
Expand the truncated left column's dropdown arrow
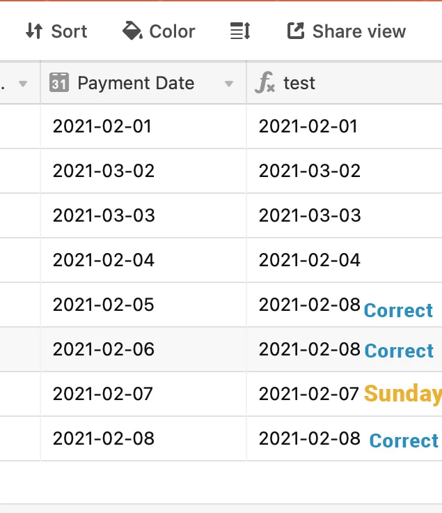(23, 84)
